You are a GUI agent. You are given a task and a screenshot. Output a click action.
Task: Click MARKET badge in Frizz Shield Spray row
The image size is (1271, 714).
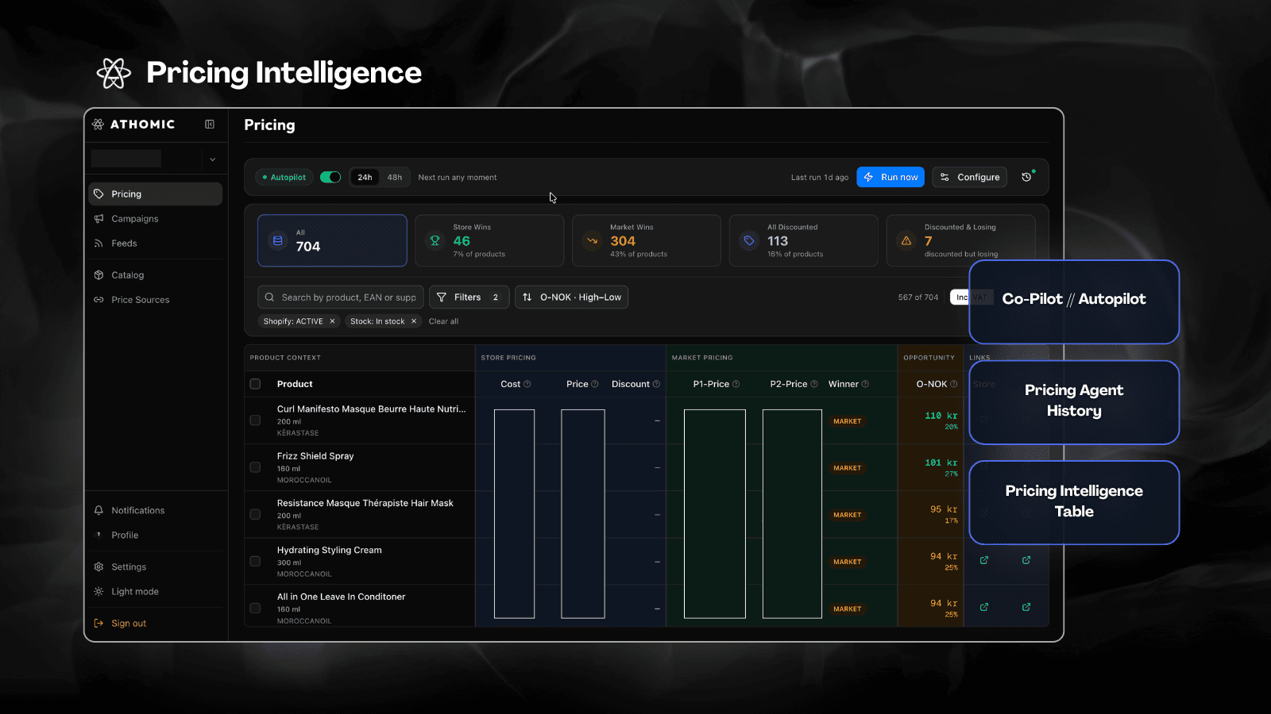(848, 468)
